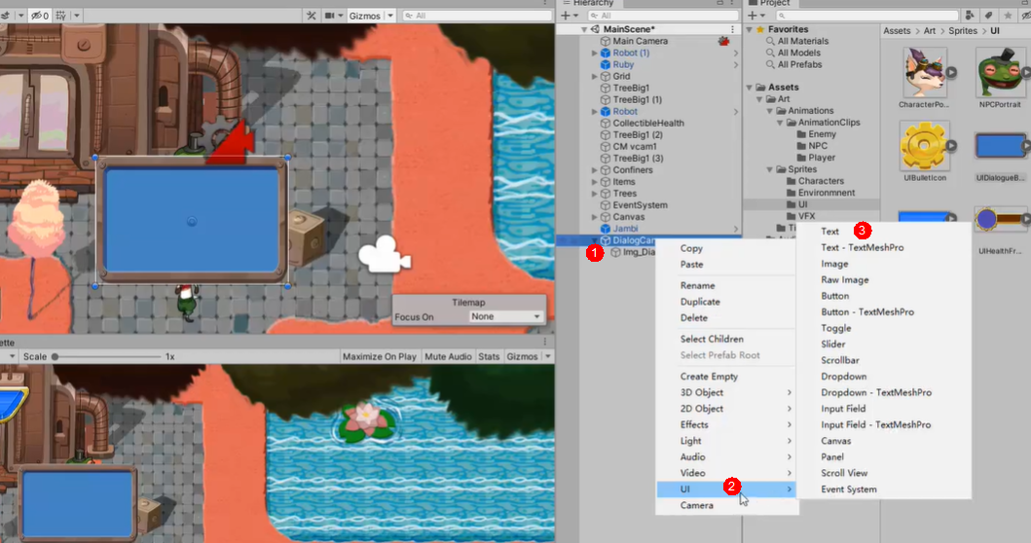Click the Hierarchy add (+) button
Viewport: 1031px width, 543px height.
[566, 16]
